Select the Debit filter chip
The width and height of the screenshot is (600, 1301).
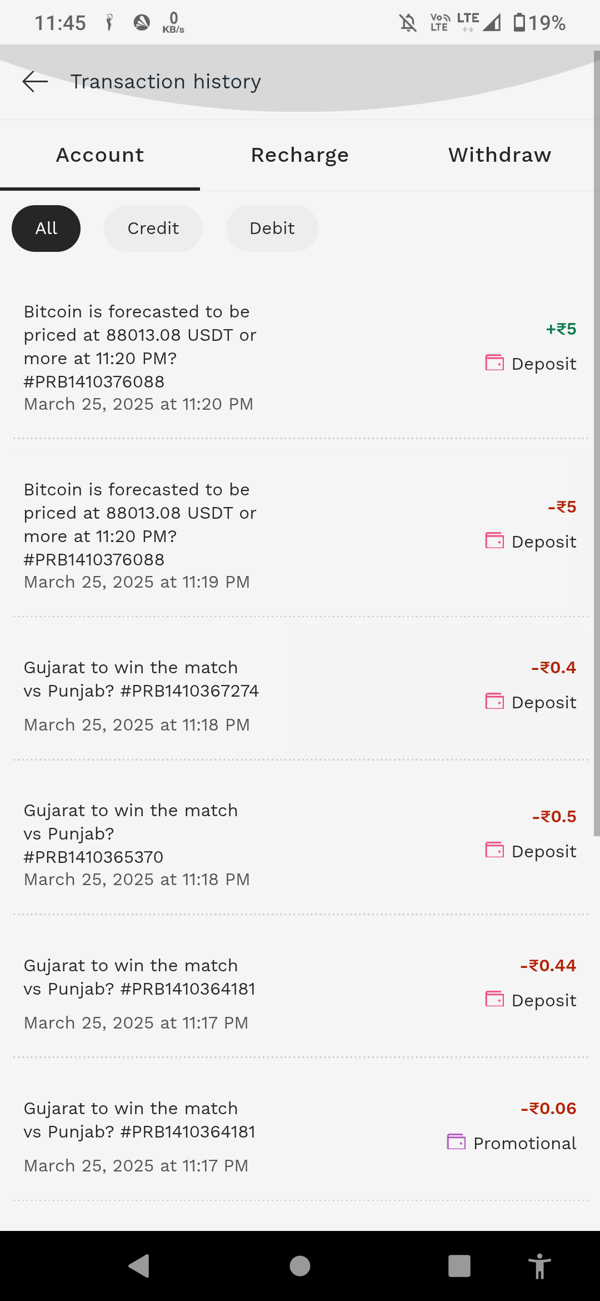272,229
